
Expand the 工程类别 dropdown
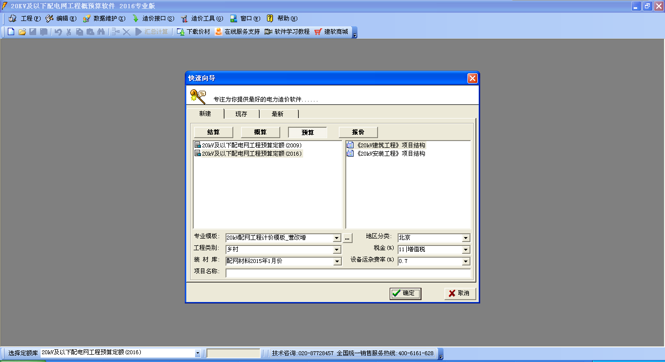pyautogui.click(x=337, y=250)
